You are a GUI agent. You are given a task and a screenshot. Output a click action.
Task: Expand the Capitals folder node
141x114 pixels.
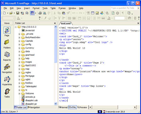click(x=19, y=41)
